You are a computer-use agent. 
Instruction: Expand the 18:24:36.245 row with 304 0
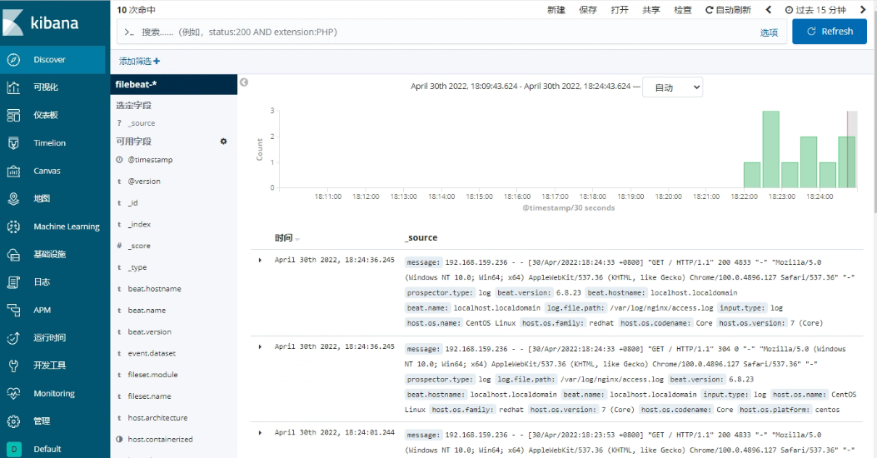(260, 346)
